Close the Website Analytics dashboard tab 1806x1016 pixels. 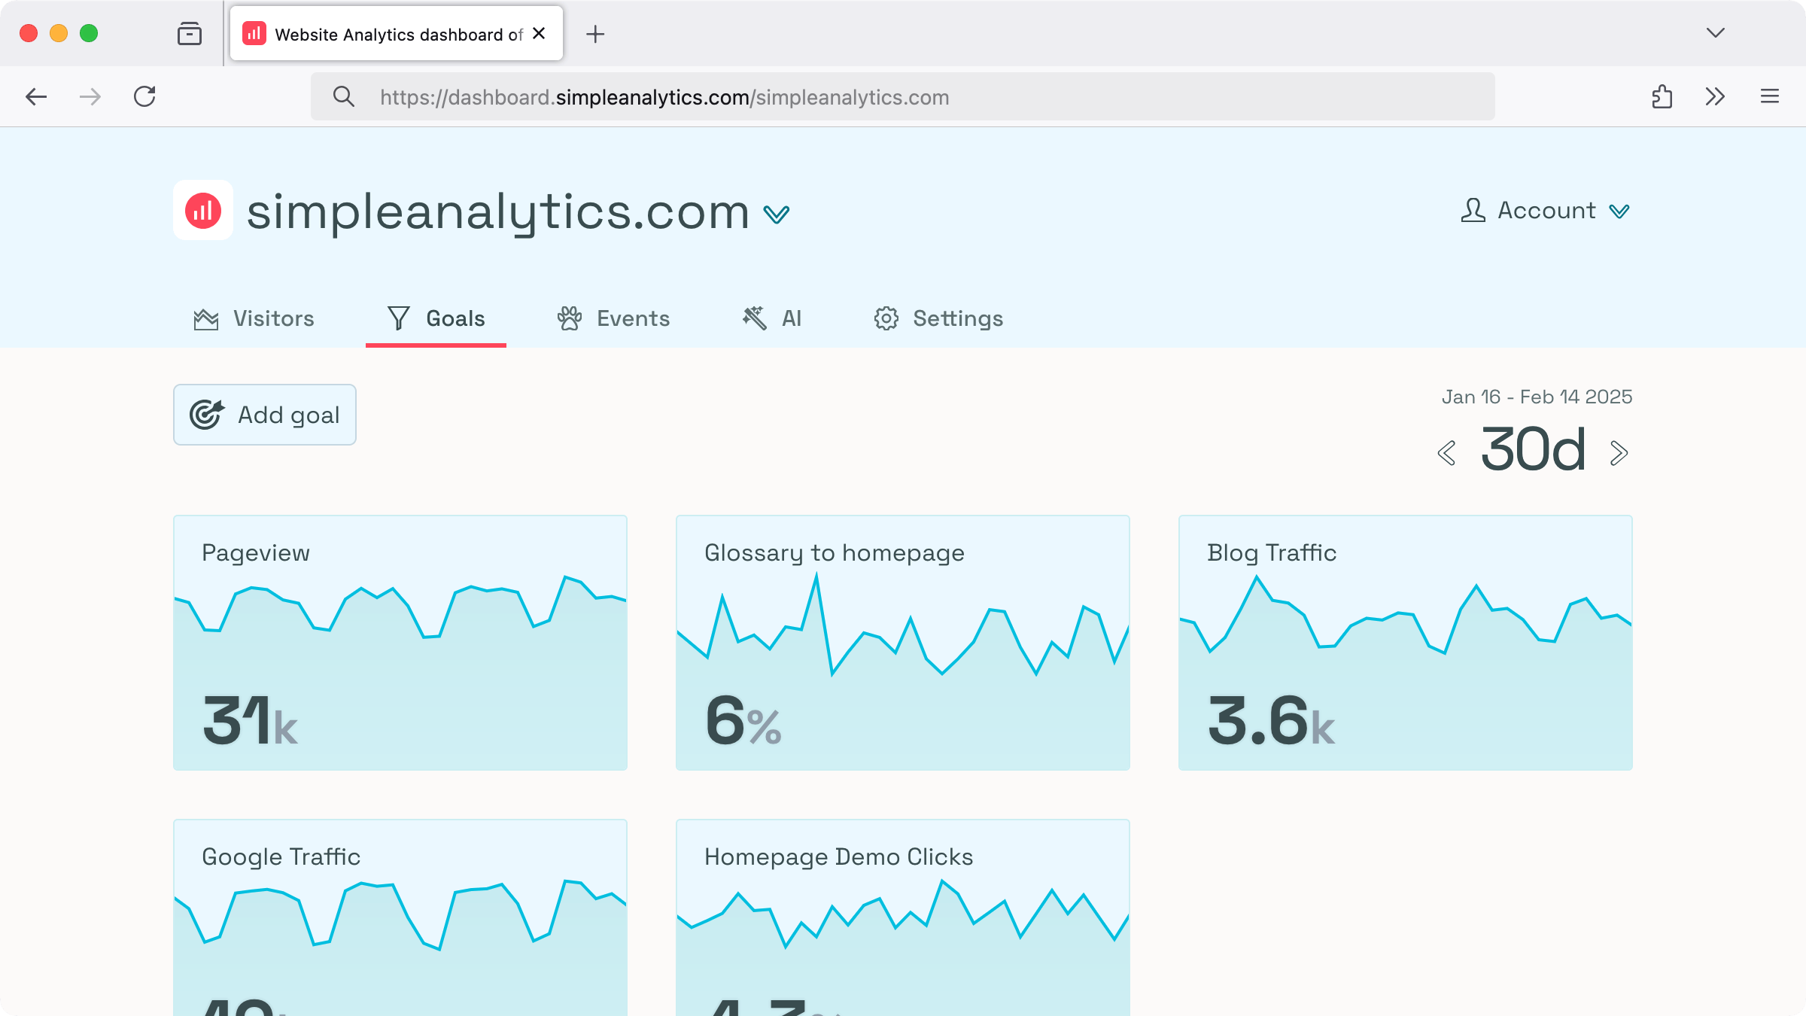[x=539, y=33]
